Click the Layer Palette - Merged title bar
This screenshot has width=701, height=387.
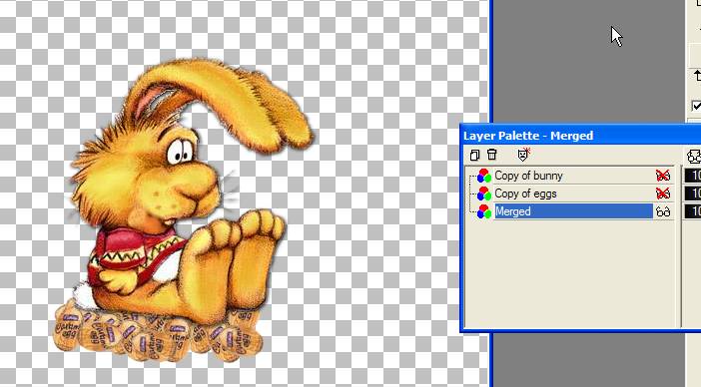(580, 136)
